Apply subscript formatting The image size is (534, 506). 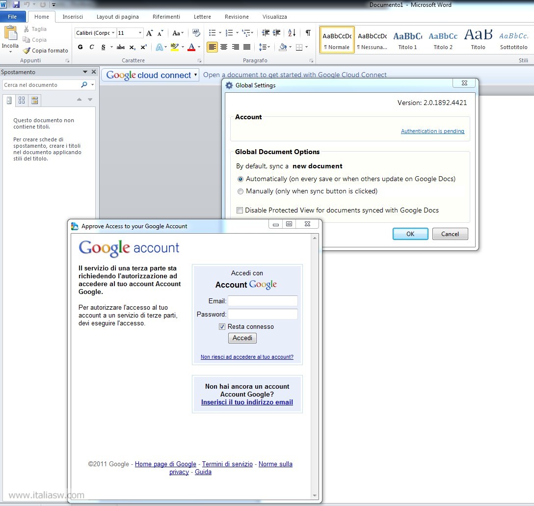click(133, 47)
